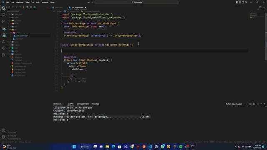Open Customize Layout icon in title bar
267x150 pixels.
[x=246, y=2]
